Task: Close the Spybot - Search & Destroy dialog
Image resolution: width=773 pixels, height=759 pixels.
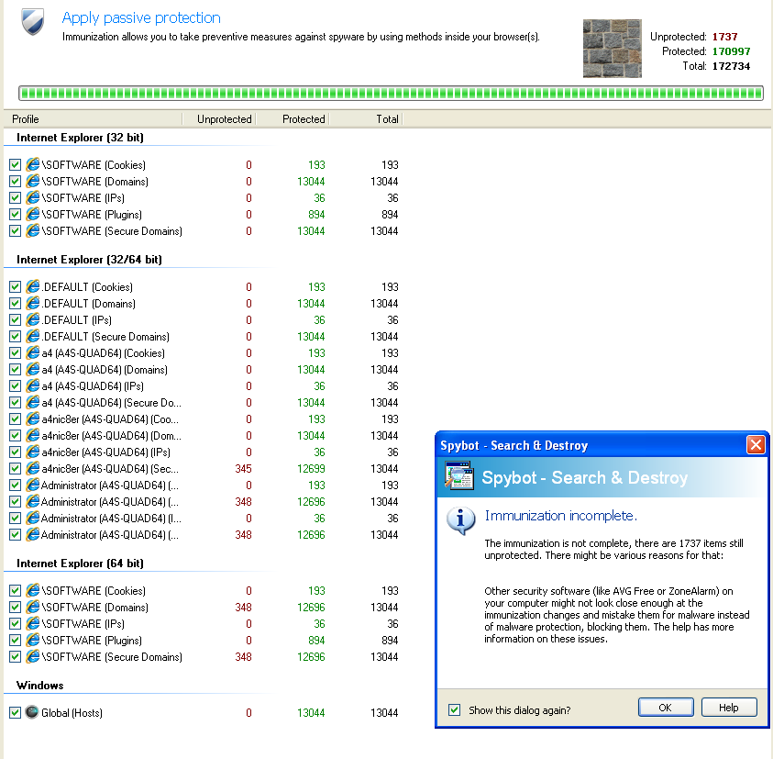Action: (756, 445)
